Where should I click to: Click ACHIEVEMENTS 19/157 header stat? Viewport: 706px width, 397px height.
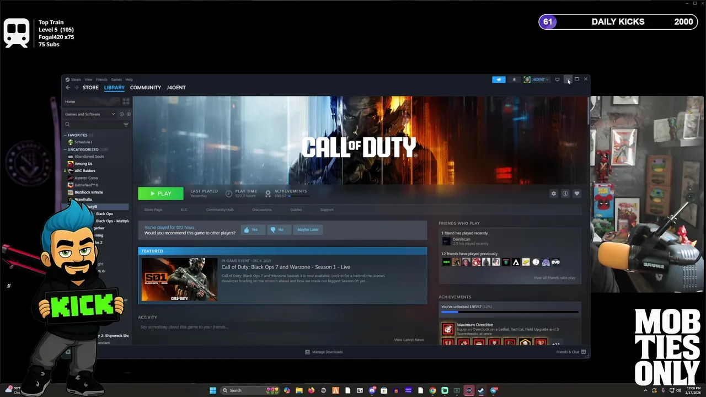tap(286, 194)
